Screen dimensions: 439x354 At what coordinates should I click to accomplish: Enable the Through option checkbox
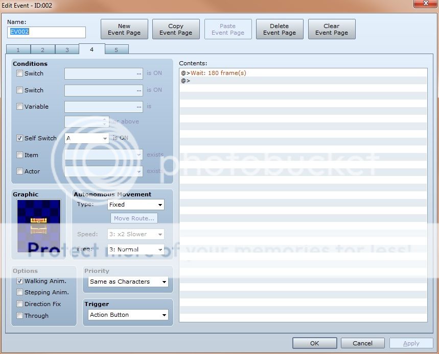pyautogui.click(x=20, y=316)
